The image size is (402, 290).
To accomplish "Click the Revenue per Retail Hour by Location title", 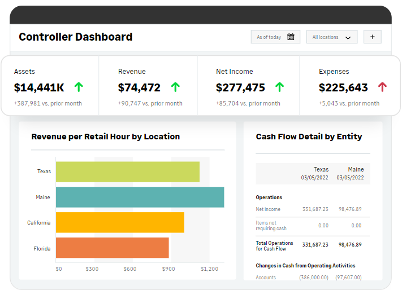I will tap(105, 137).
